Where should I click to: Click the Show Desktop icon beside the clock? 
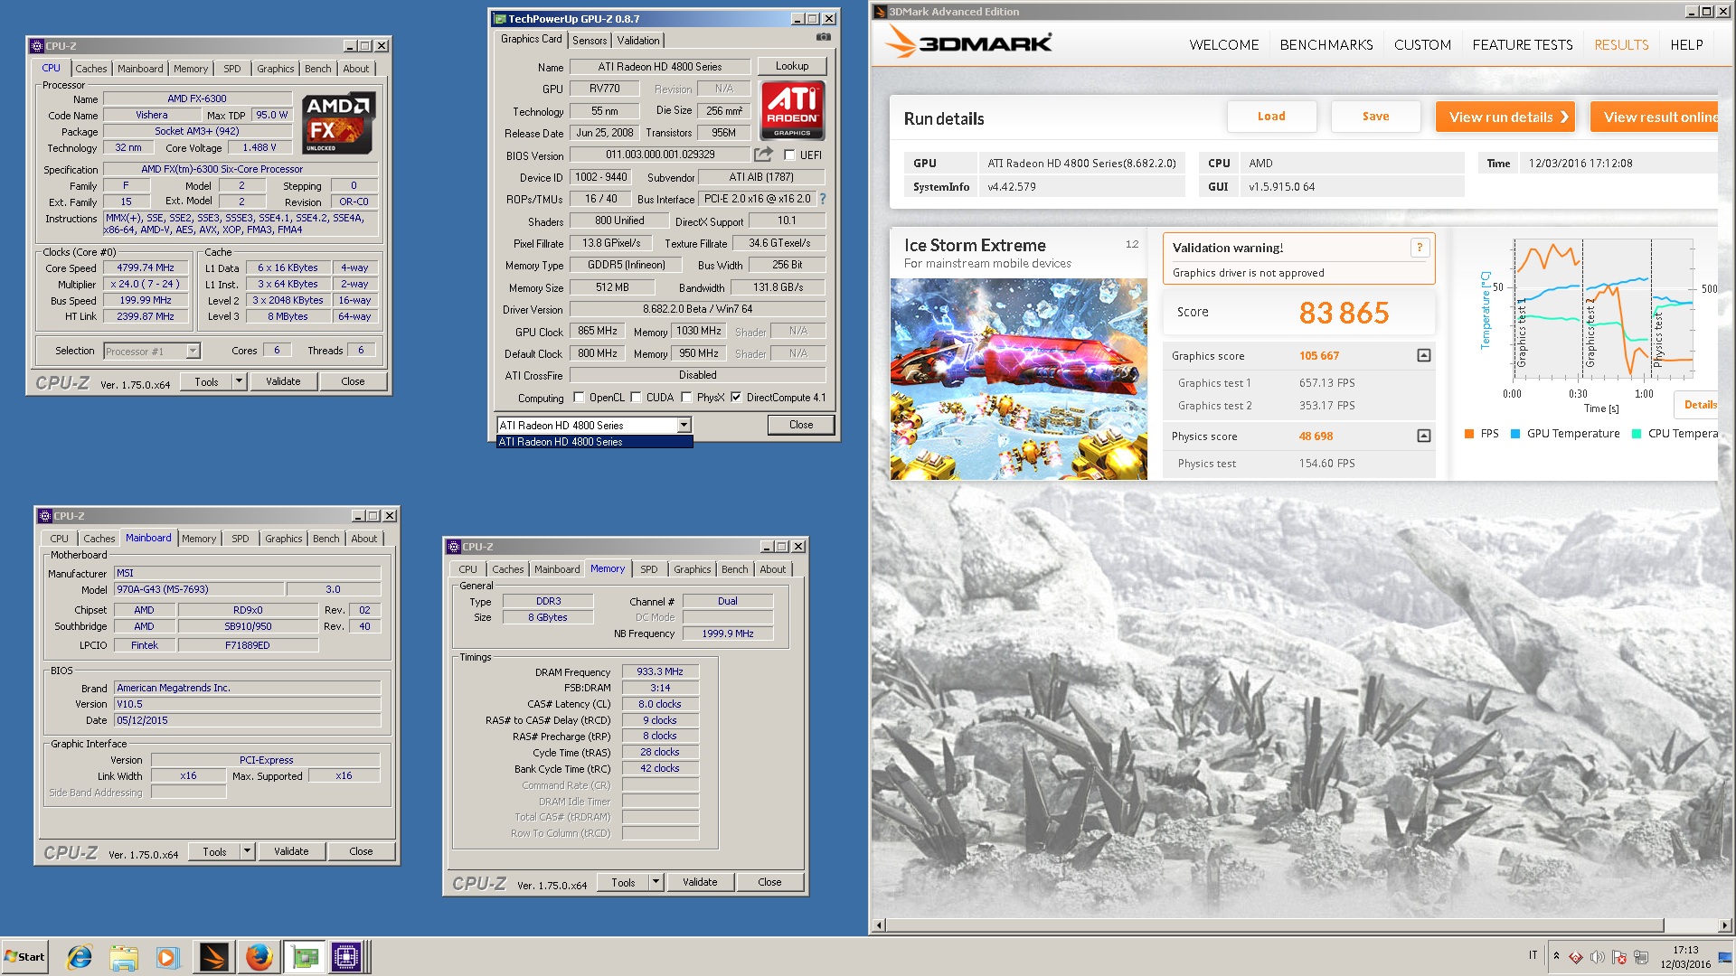(1725, 957)
